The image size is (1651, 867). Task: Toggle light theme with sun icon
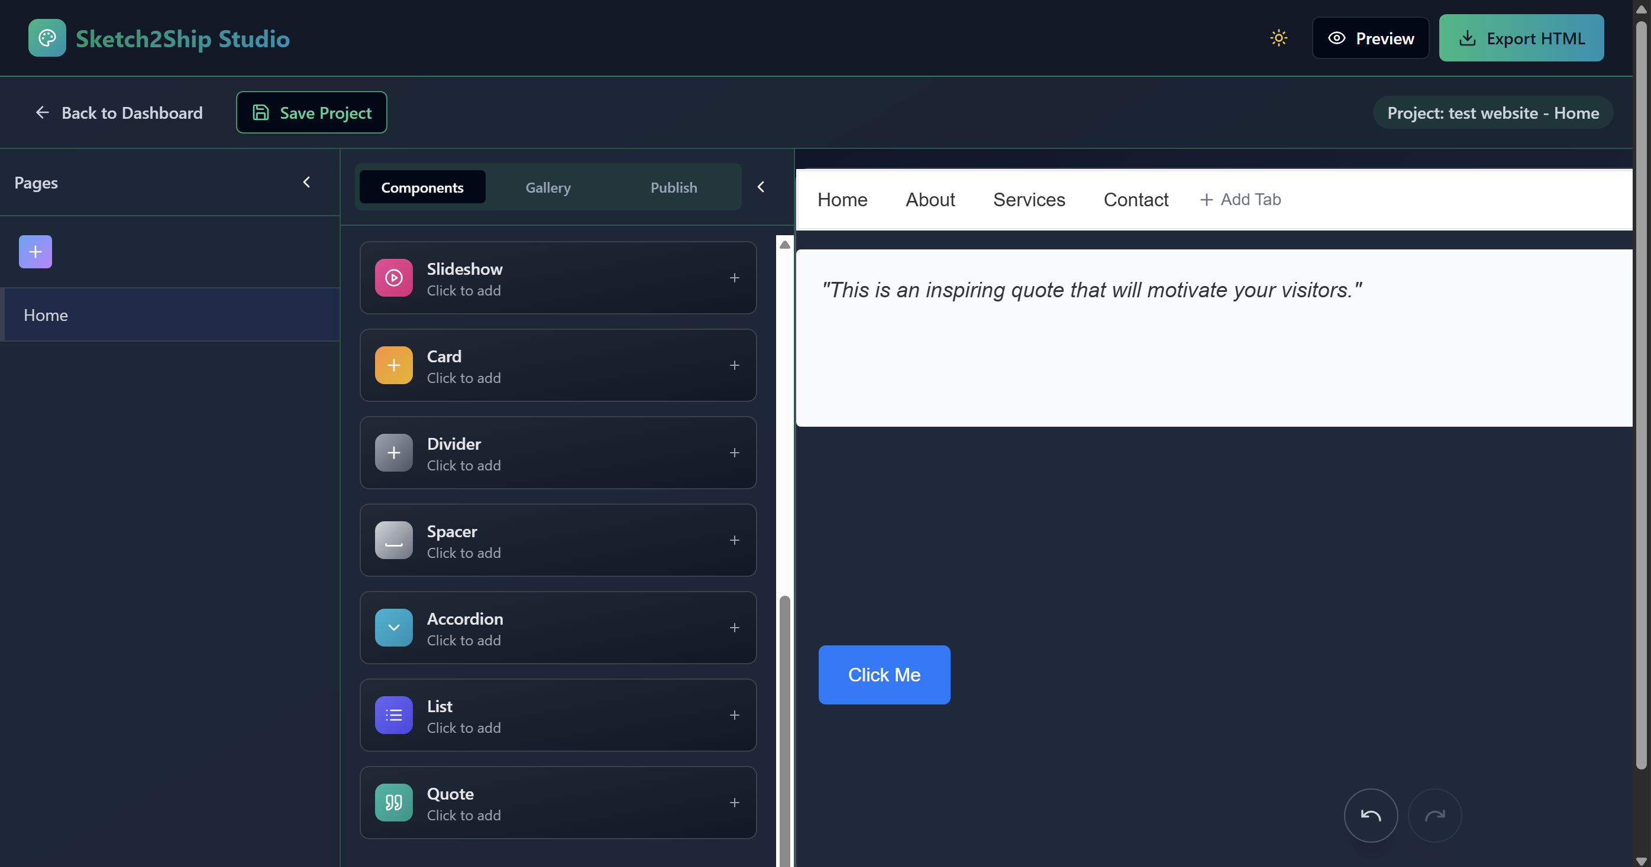click(x=1278, y=38)
